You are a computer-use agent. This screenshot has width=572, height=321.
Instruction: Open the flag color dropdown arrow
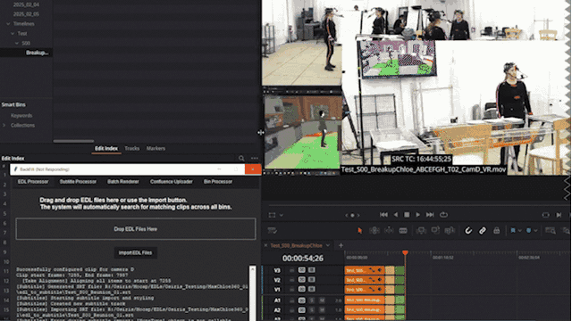point(519,231)
